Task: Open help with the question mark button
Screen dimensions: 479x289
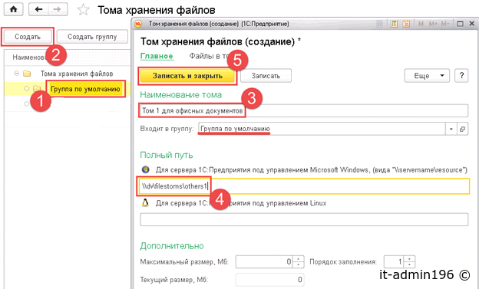Action: coord(461,76)
